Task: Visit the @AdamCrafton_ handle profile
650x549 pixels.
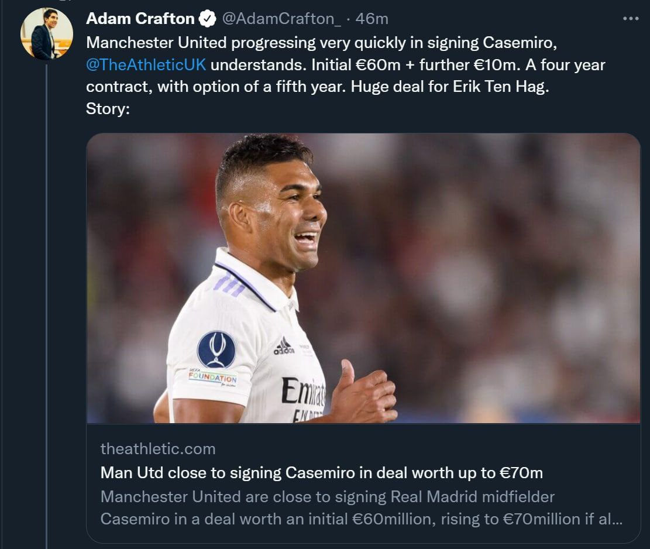Action: [281, 19]
